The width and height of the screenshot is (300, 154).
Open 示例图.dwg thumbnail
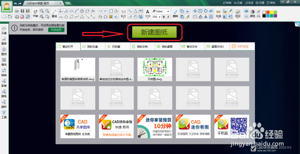[155, 69]
